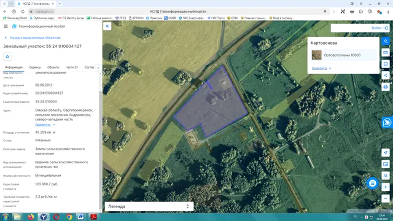Viewport: 393px width, 221px height.
Task: Open the ЕРВК bookmark
Action: click(232, 18)
